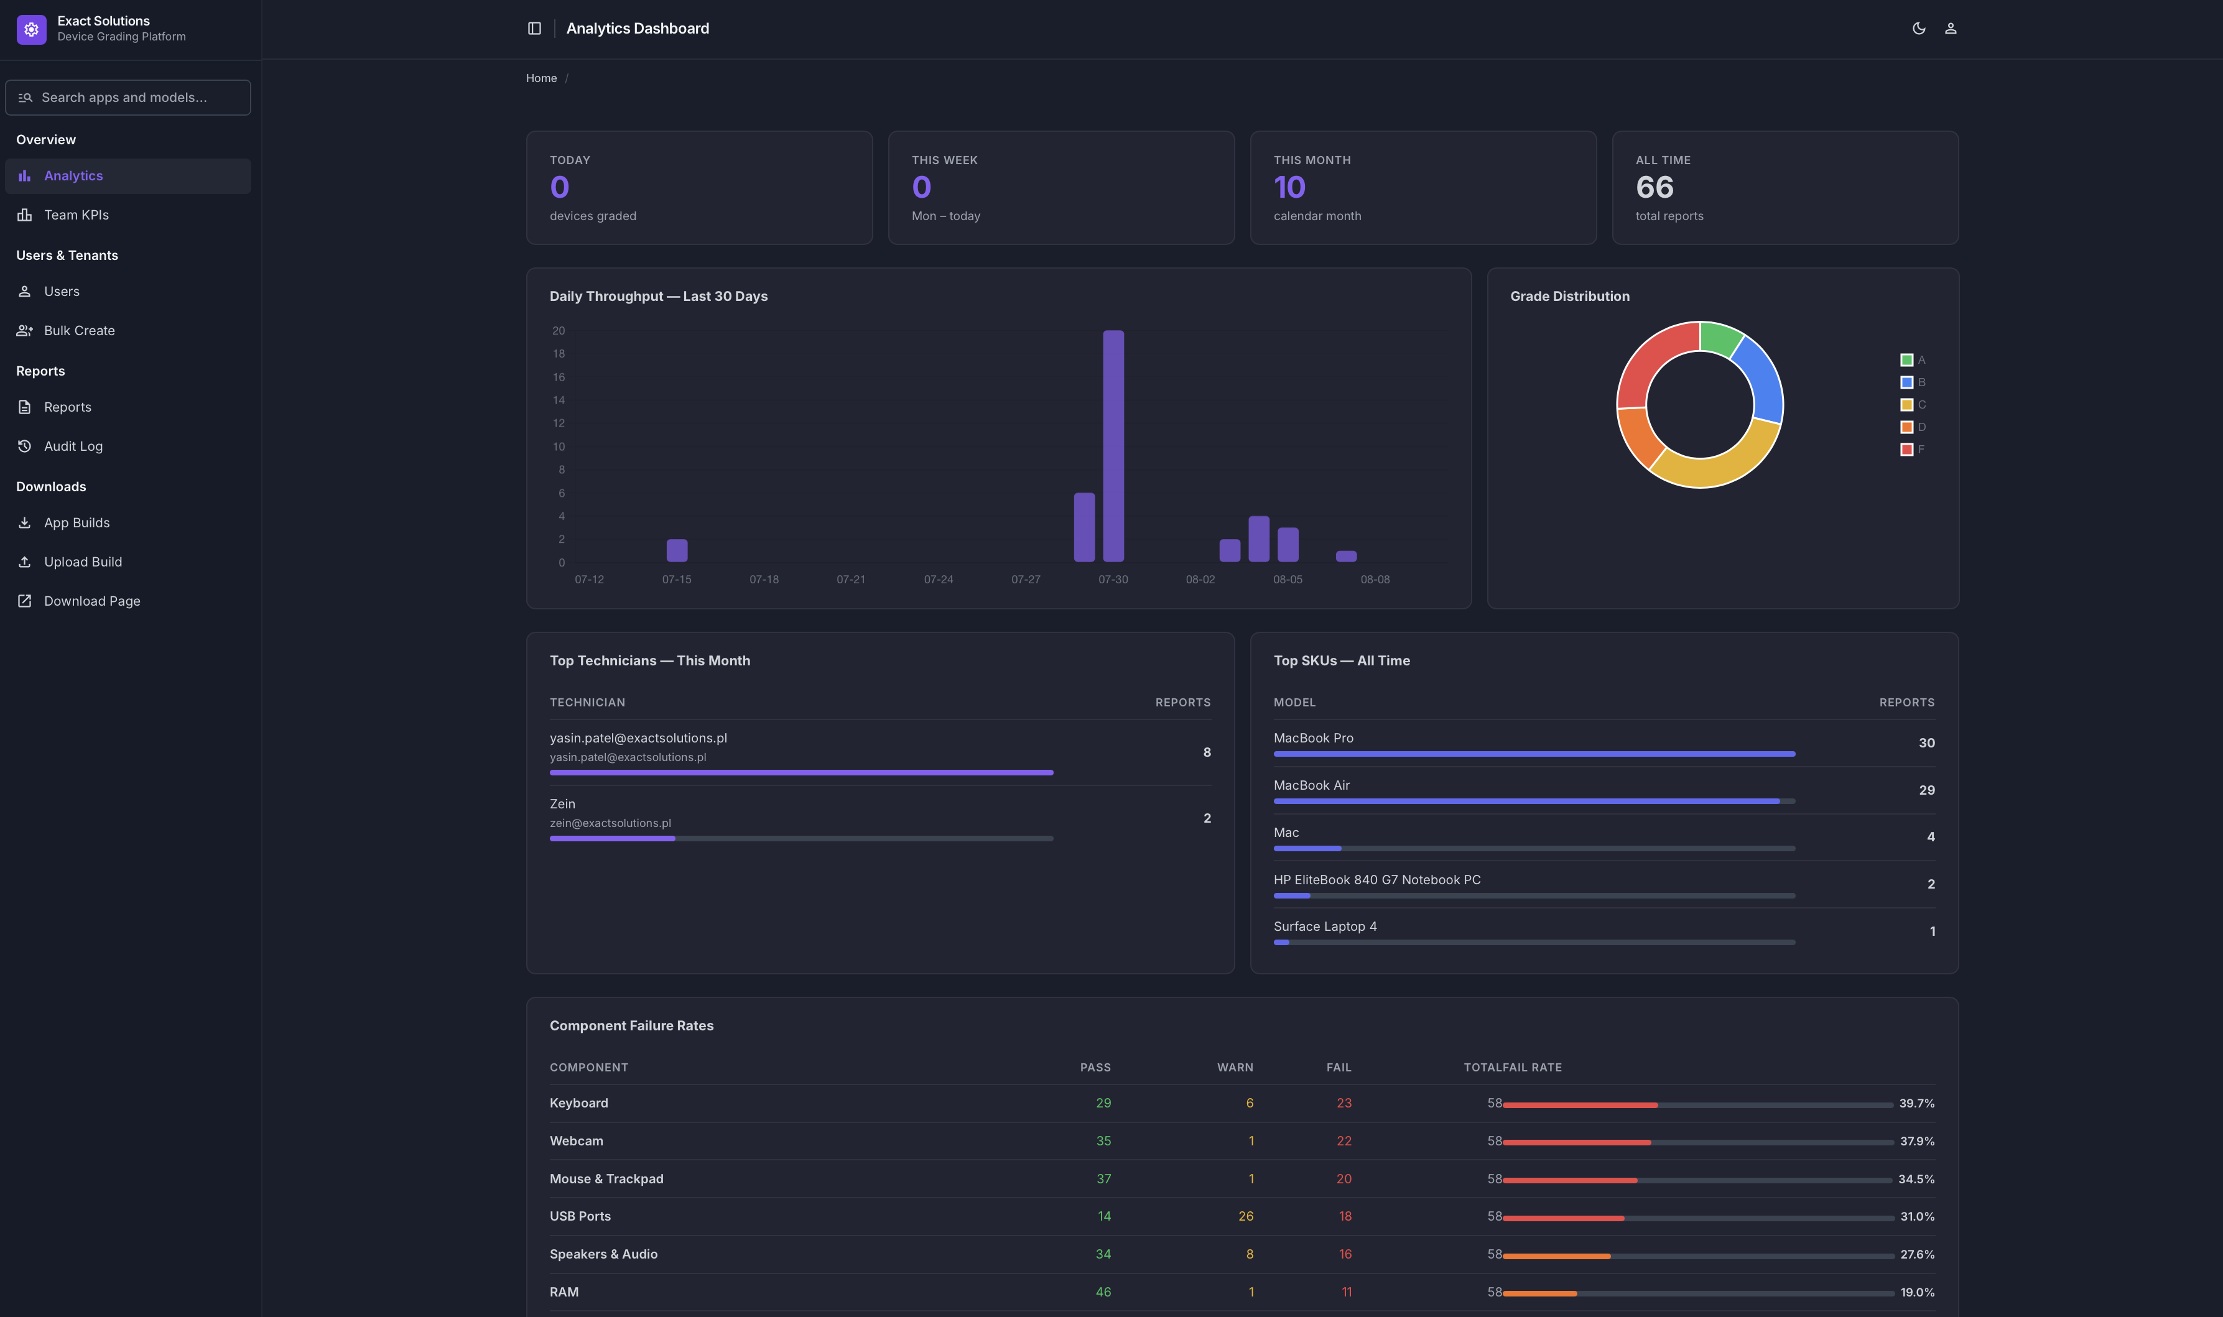Select the Webcam component row
The width and height of the screenshot is (2223, 1317).
click(x=1242, y=1141)
